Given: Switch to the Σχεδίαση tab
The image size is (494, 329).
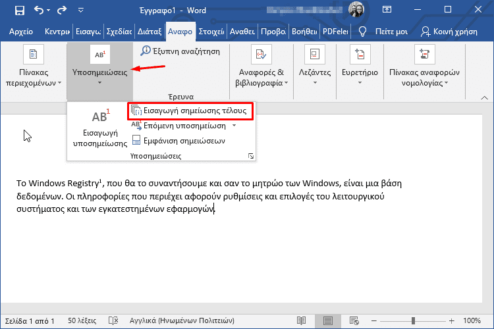Looking at the screenshot, I should pyautogui.click(x=119, y=32).
